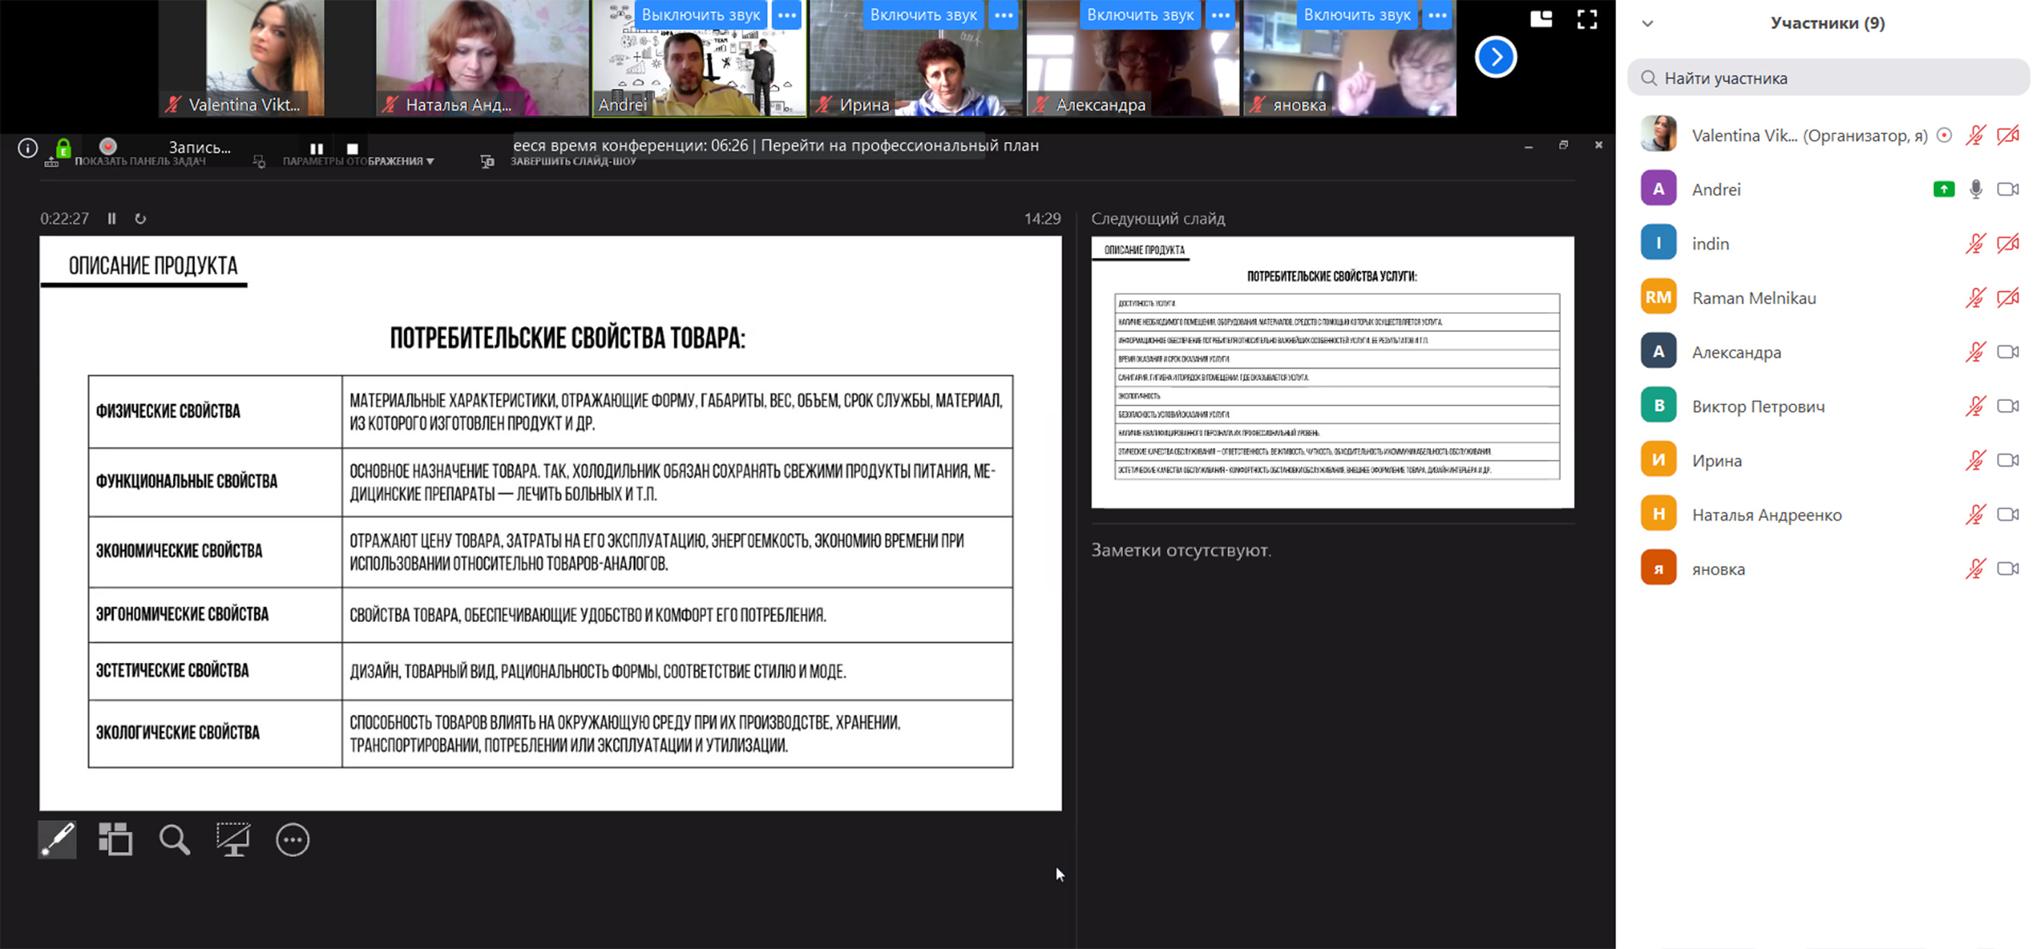The image size is (2041, 949).
Task: Click Показать панель задач
Action: pos(140,161)
